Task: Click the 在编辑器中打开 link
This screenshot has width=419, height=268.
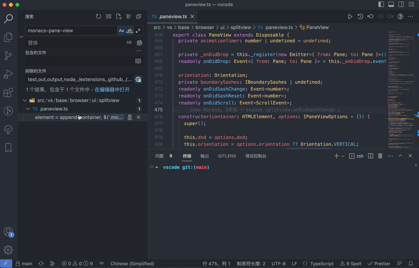Action: [x=112, y=90]
